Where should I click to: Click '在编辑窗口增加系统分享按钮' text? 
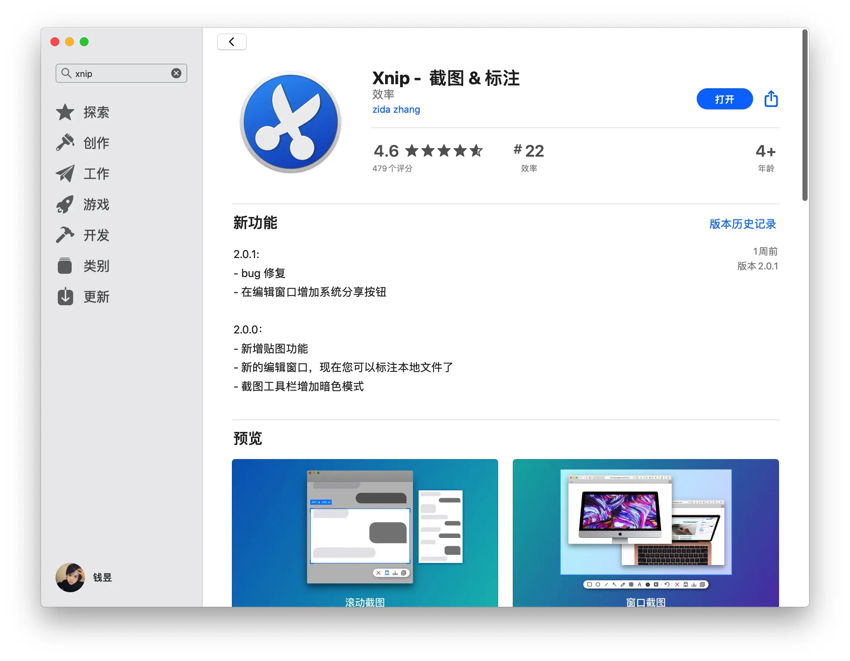(x=314, y=292)
